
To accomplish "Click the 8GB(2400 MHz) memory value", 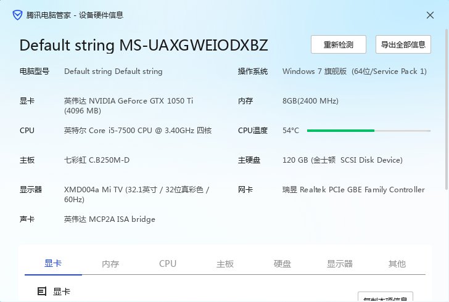I will (x=310, y=100).
